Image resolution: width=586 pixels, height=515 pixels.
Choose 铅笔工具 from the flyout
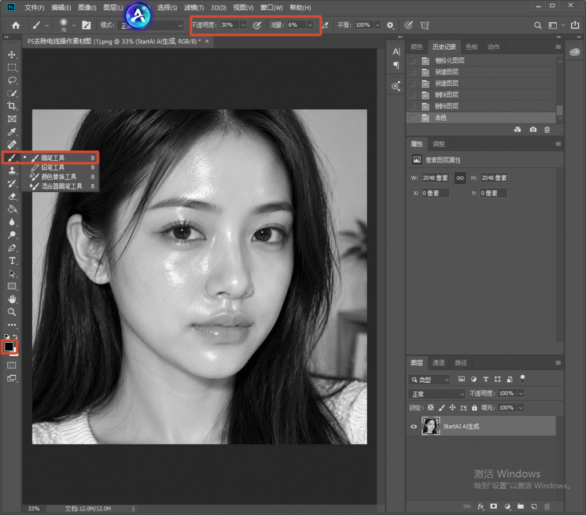click(x=60, y=168)
